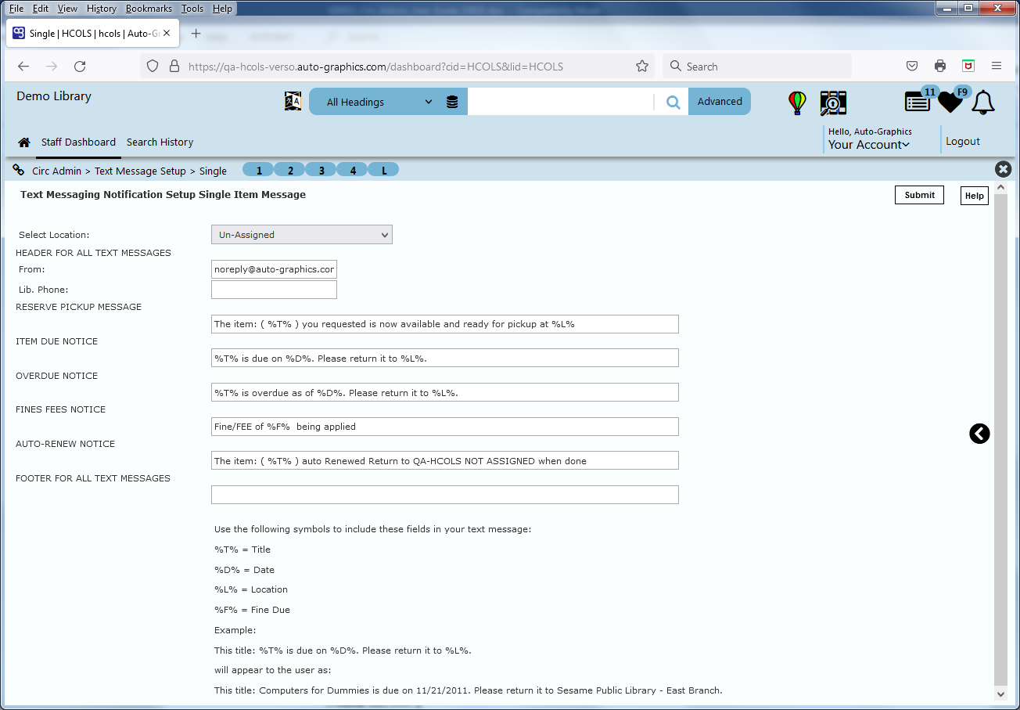The height and width of the screenshot is (710, 1020).
Task: Click Circ Admin breadcrumb
Action: pyautogui.click(x=56, y=171)
